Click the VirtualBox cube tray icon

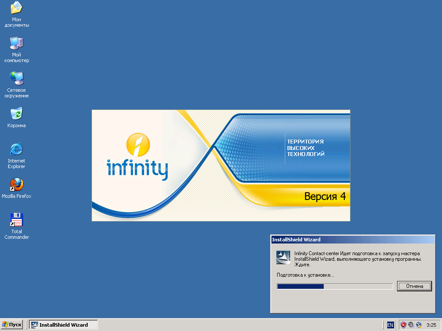click(419, 325)
